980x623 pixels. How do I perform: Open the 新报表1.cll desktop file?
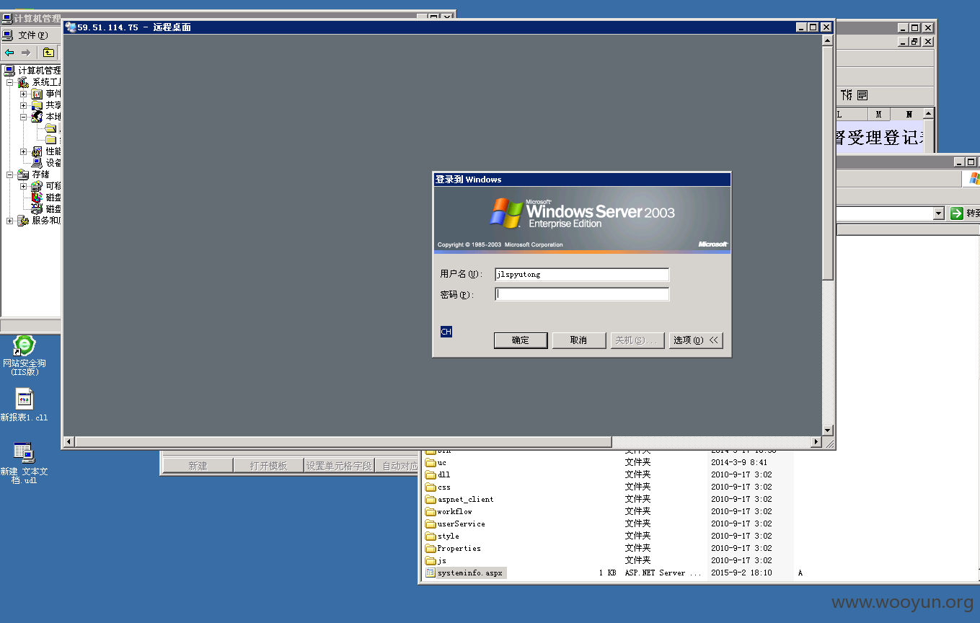click(x=24, y=405)
